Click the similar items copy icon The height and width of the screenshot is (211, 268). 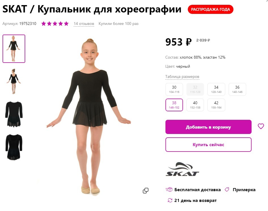[146, 191]
